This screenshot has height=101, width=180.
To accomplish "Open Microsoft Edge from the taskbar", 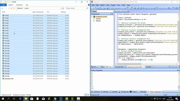I will [x=20, y=98].
